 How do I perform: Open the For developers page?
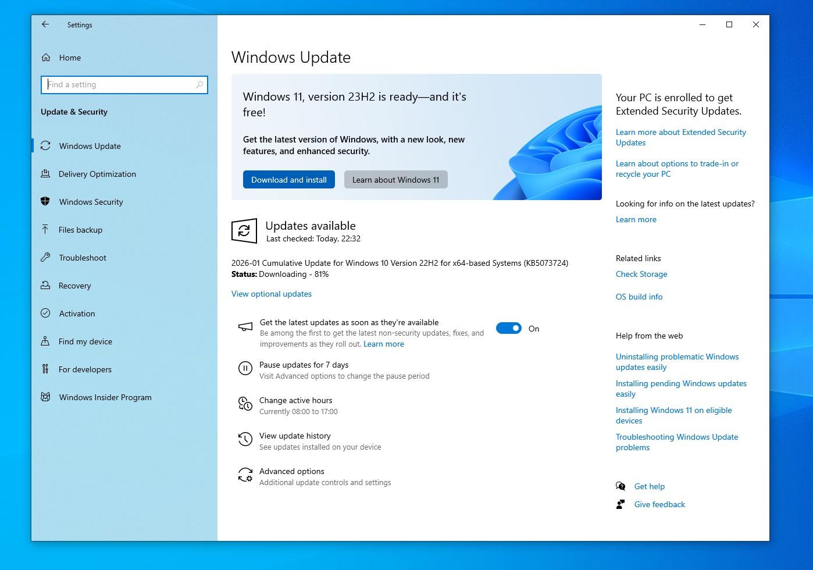(85, 369)
